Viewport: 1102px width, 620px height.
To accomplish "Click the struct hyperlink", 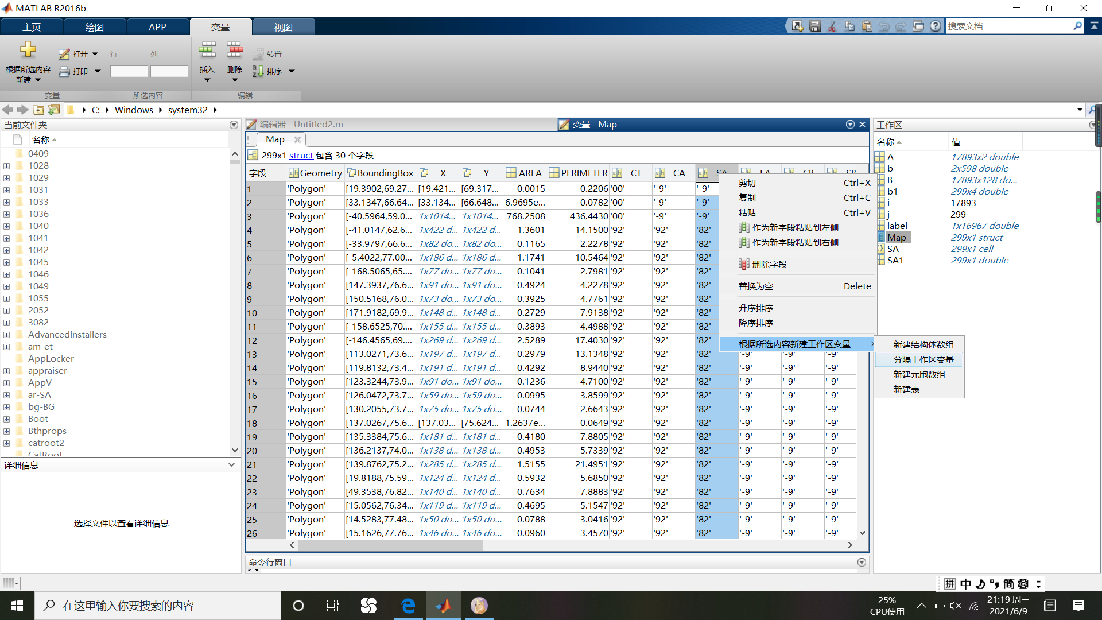I will 301,156.
